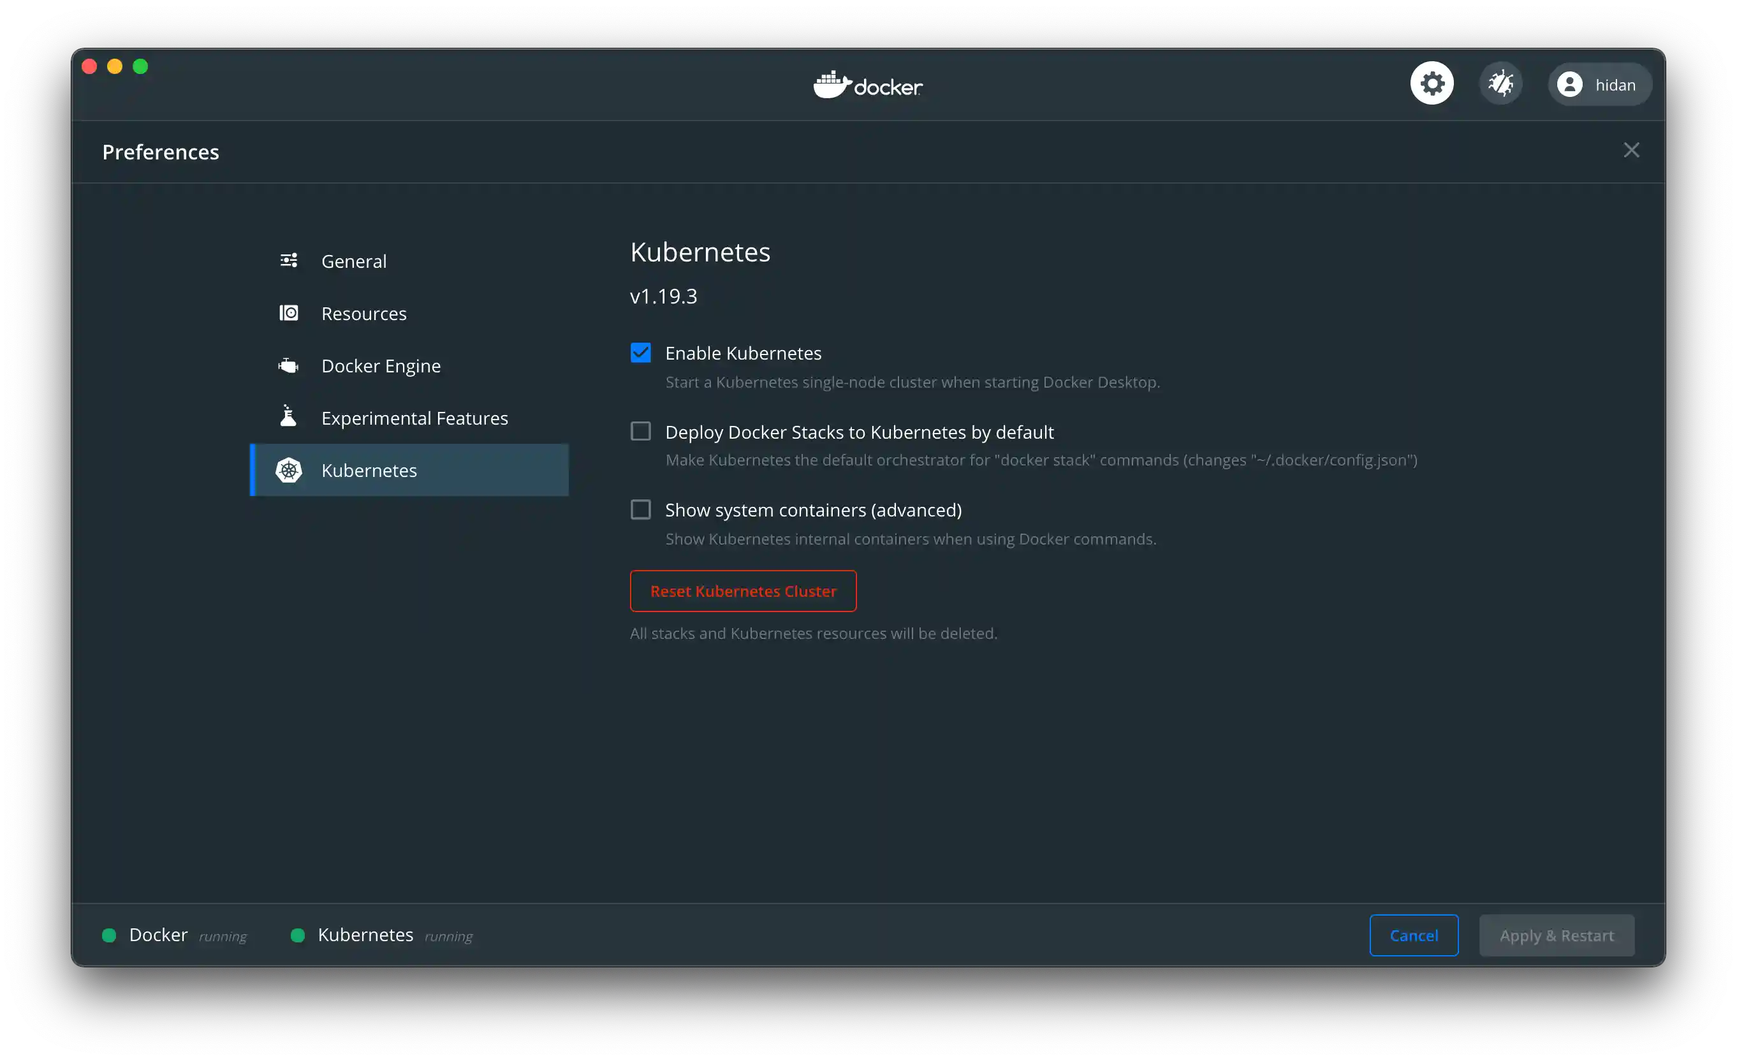Open the Settings gear in the title bar
This screenshot has width=1737, height=1061.
point(1432,82)
